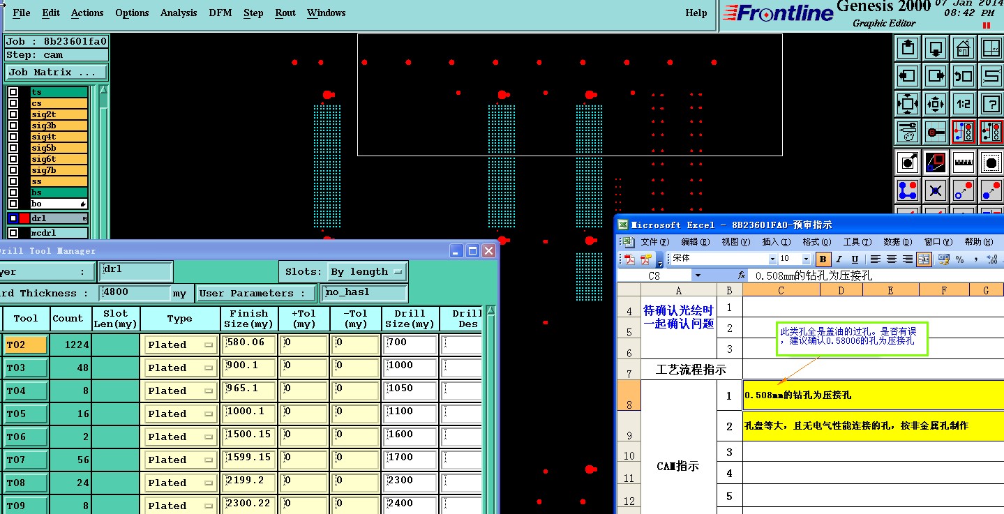The width and height of the screenshot is (1004, 514).
Task: Click the red-framed black net traffic light icon
Action: [991, 131]
